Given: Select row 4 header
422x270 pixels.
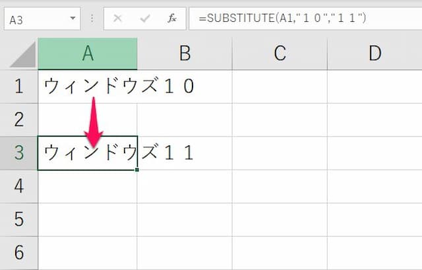Looking at the screenshot, I should coord(18,187).
